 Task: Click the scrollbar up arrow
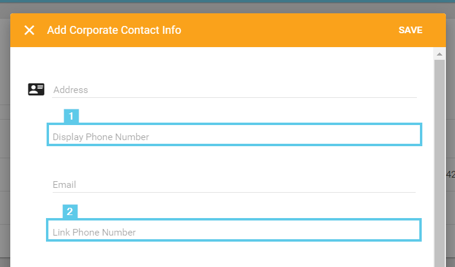click(x=440, y=54)
